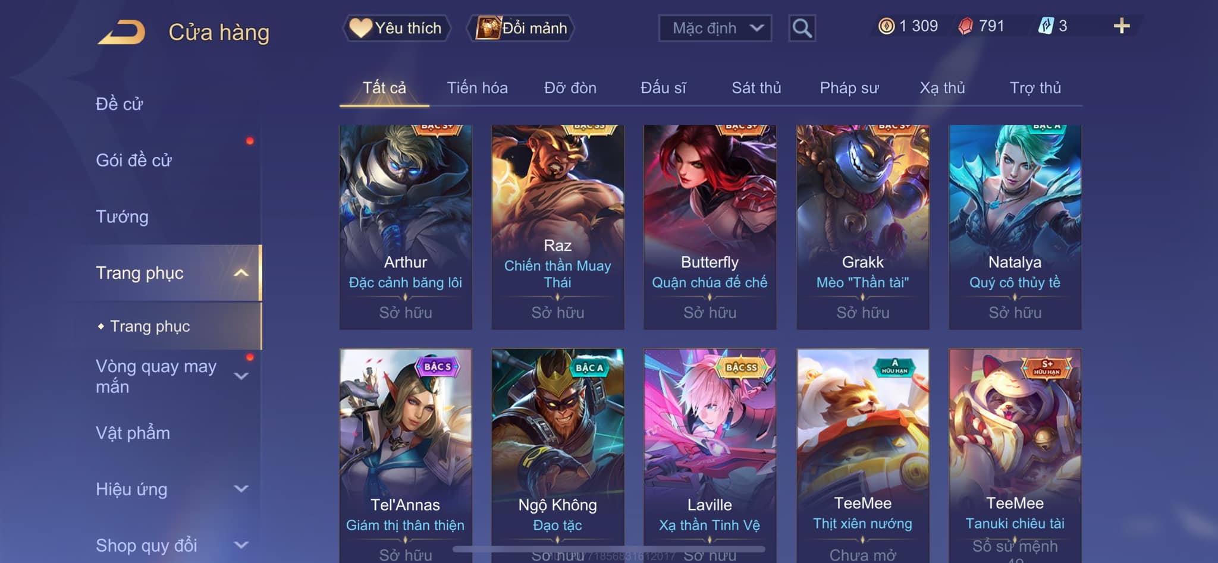Expand the Hiệu ứng sidebar section
The height and width of the screenshot is (563, 1218).
point(241,489)
